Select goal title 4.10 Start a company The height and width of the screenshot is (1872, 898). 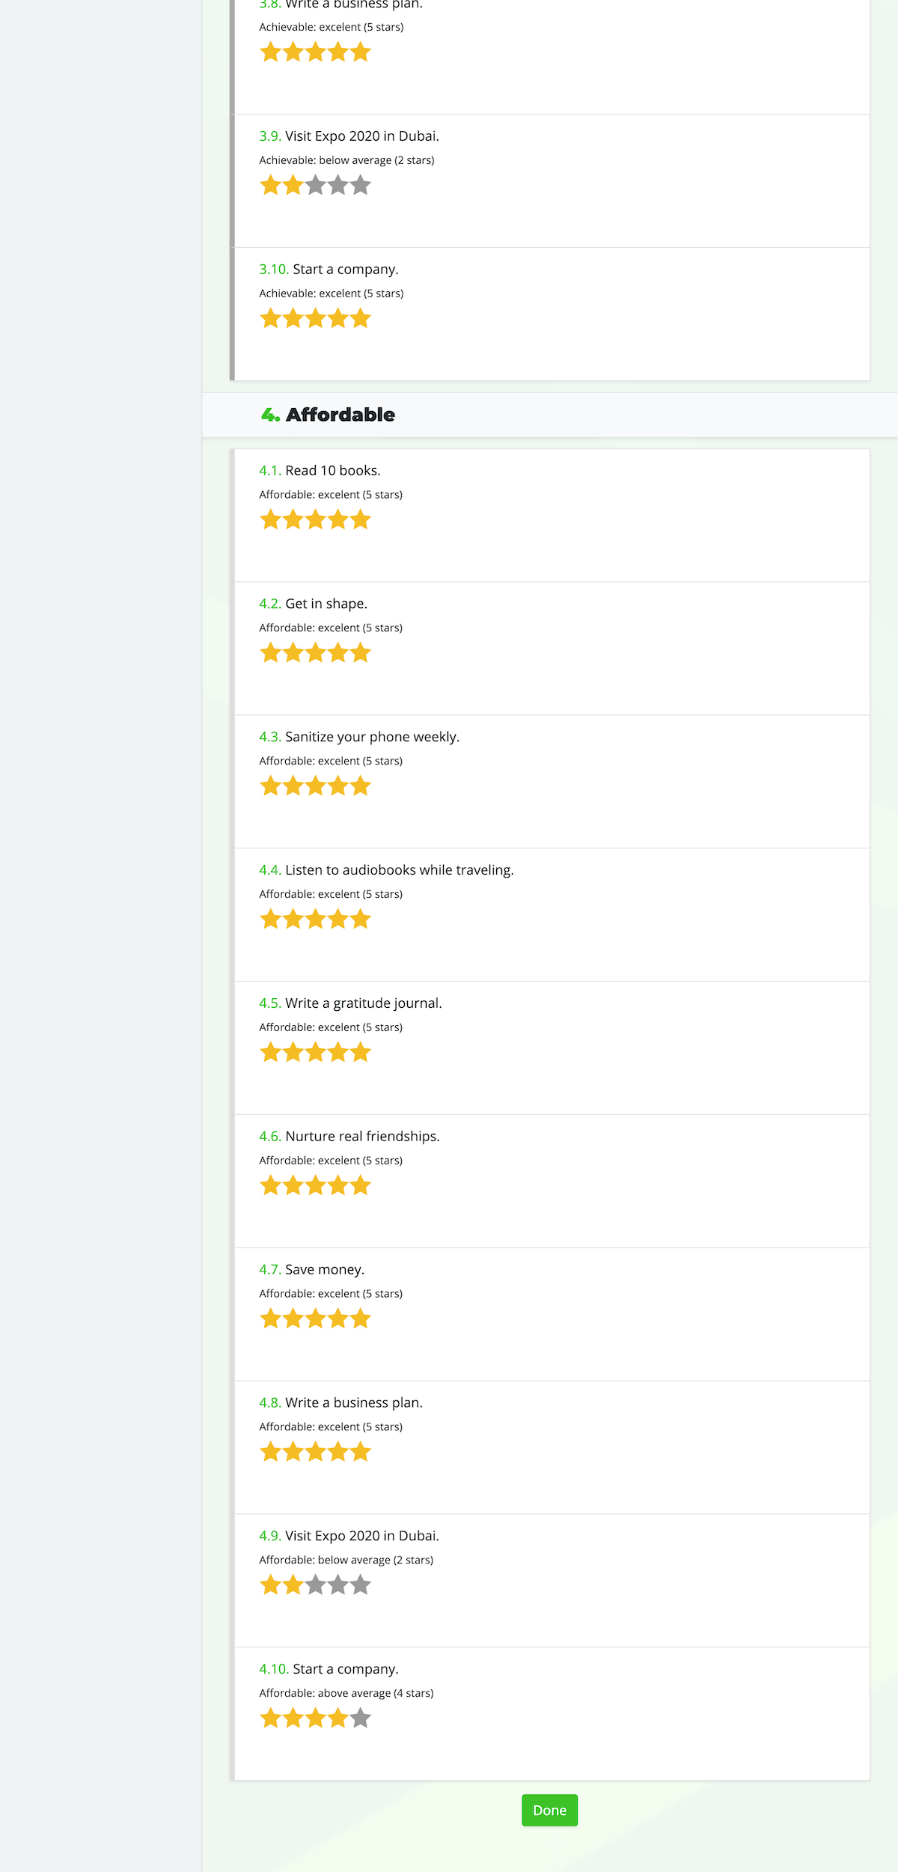click(x=329, y=1668)
